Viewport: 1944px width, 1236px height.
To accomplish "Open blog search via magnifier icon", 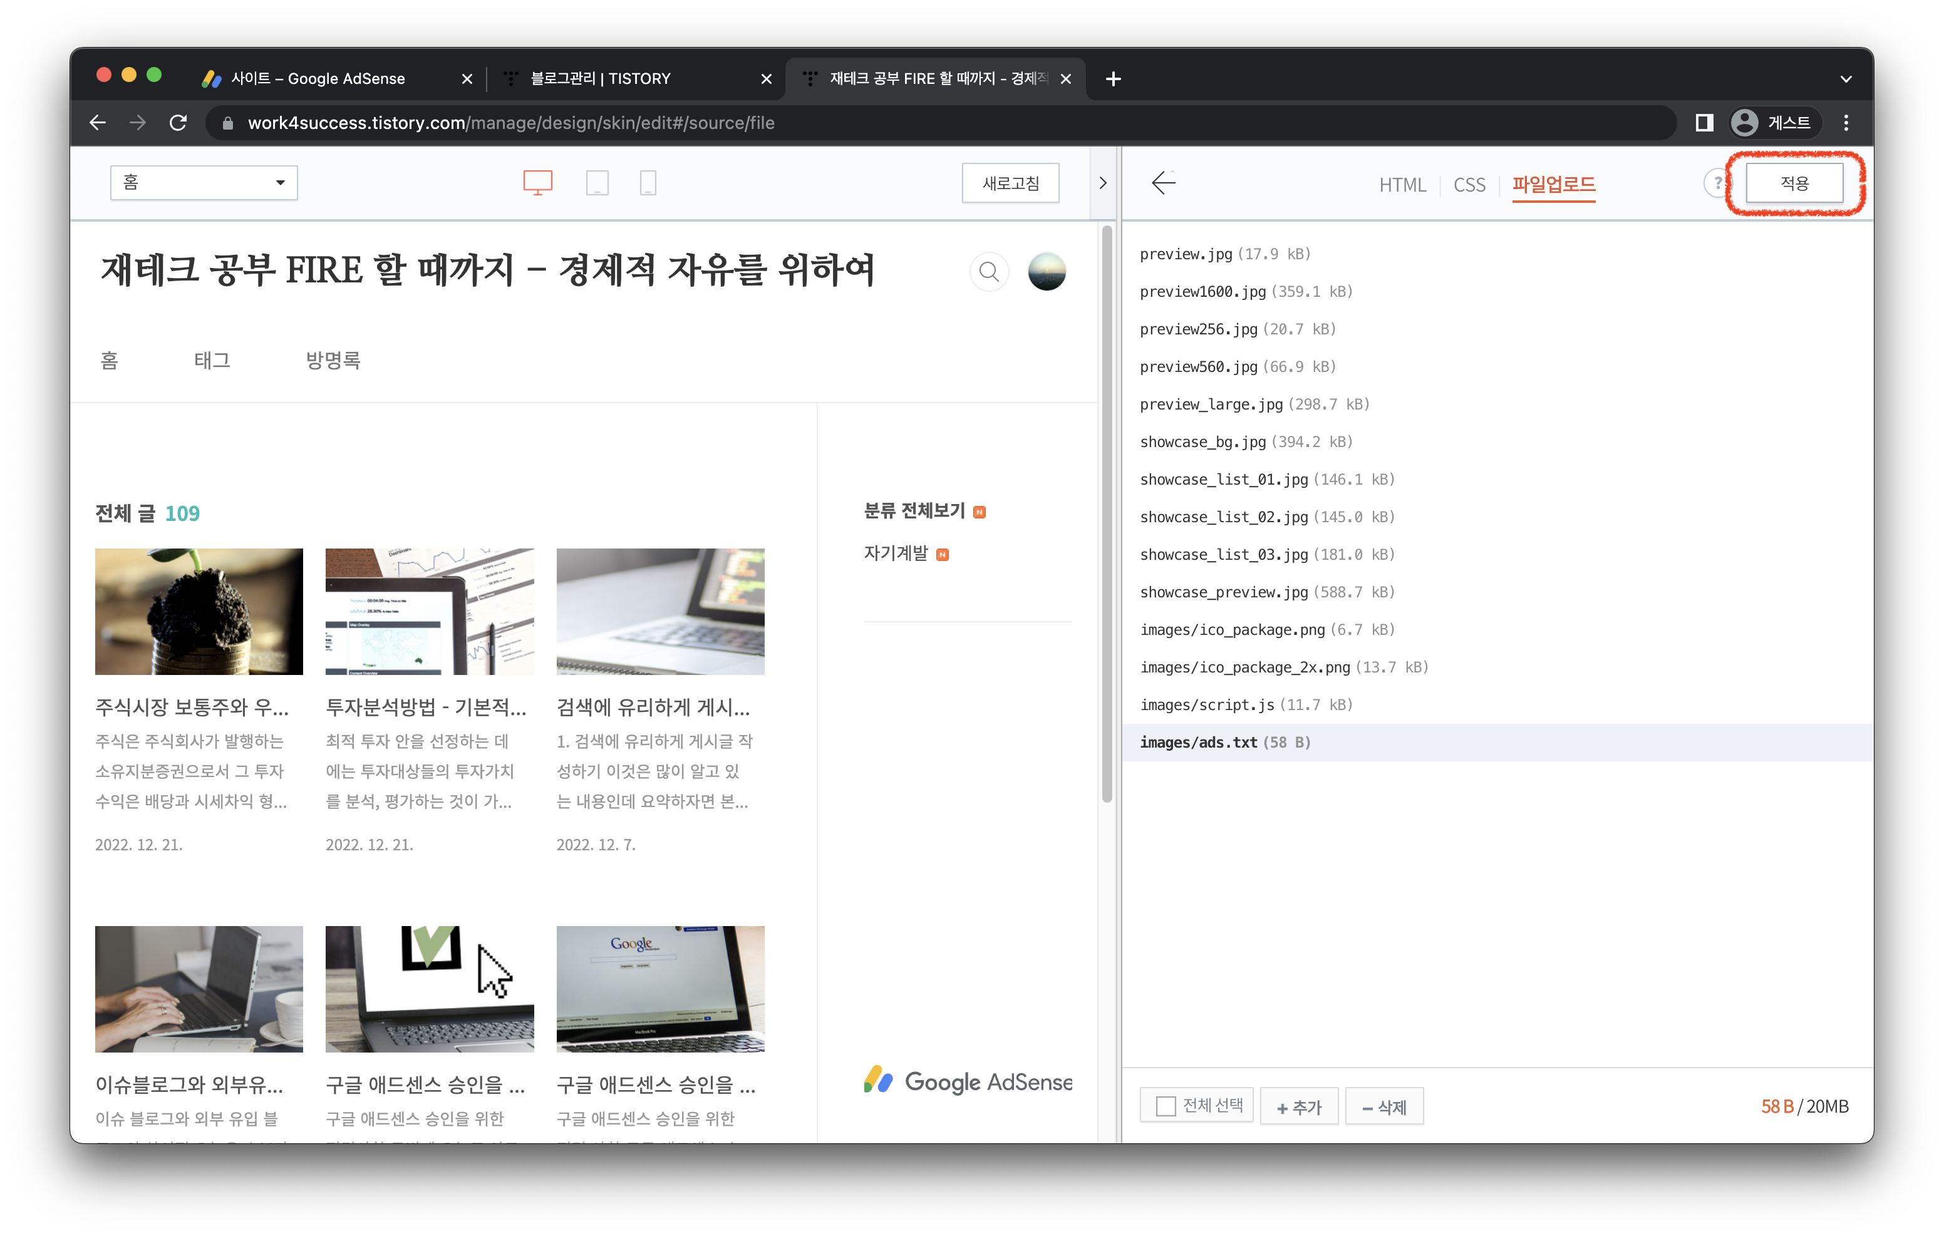I will click(x=988, y=271).
